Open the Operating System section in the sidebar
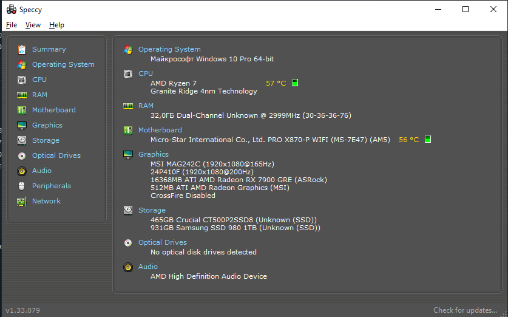The width and height of the screenshot is (508, 317). 63,64
